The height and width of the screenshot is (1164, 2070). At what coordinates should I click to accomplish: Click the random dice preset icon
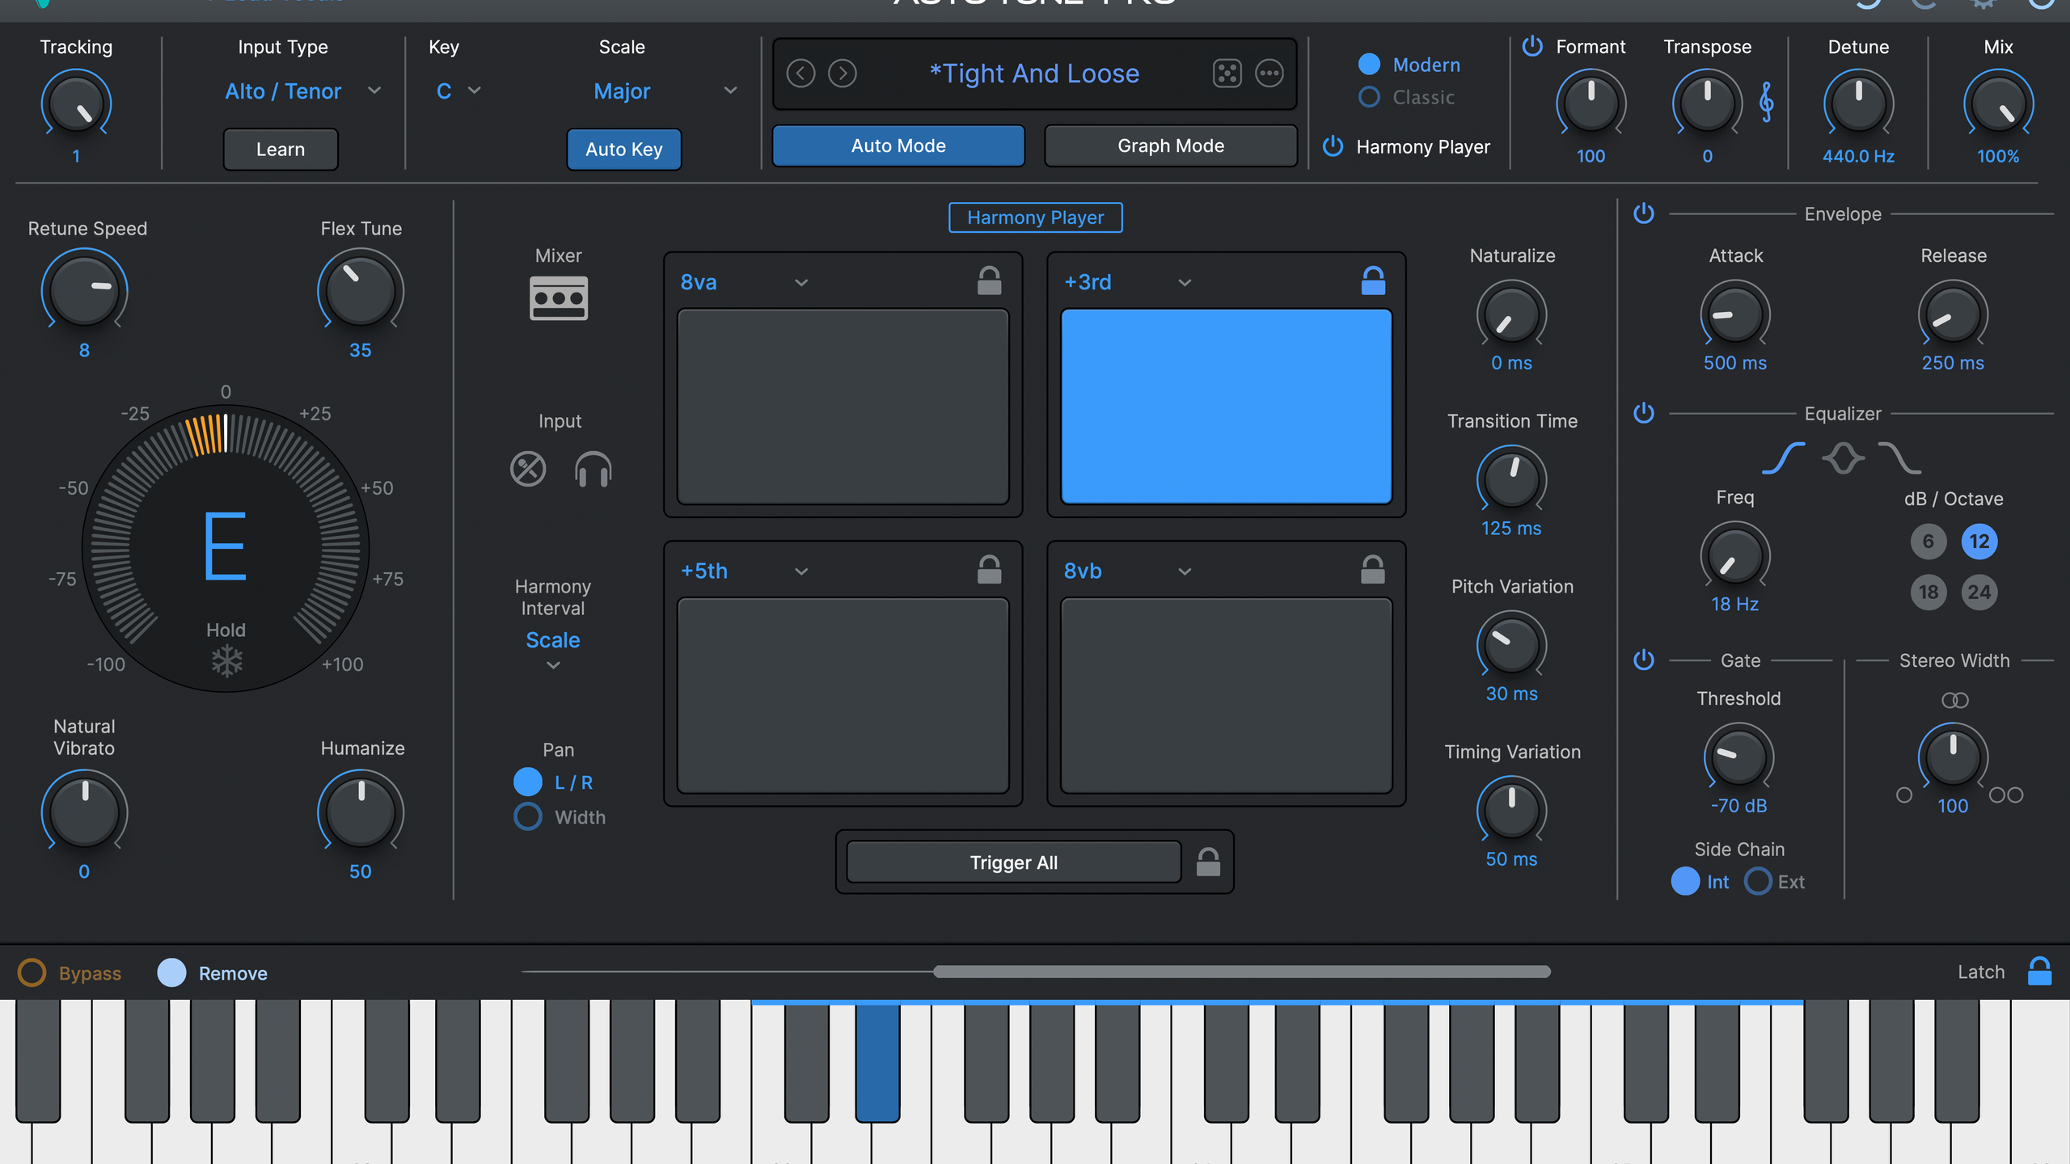click(x=1227, y=74)
